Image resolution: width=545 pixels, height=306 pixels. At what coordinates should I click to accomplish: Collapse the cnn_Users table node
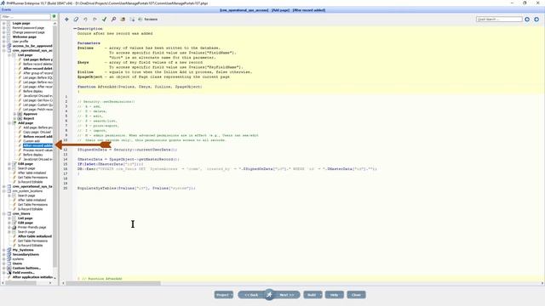point(3,213)
